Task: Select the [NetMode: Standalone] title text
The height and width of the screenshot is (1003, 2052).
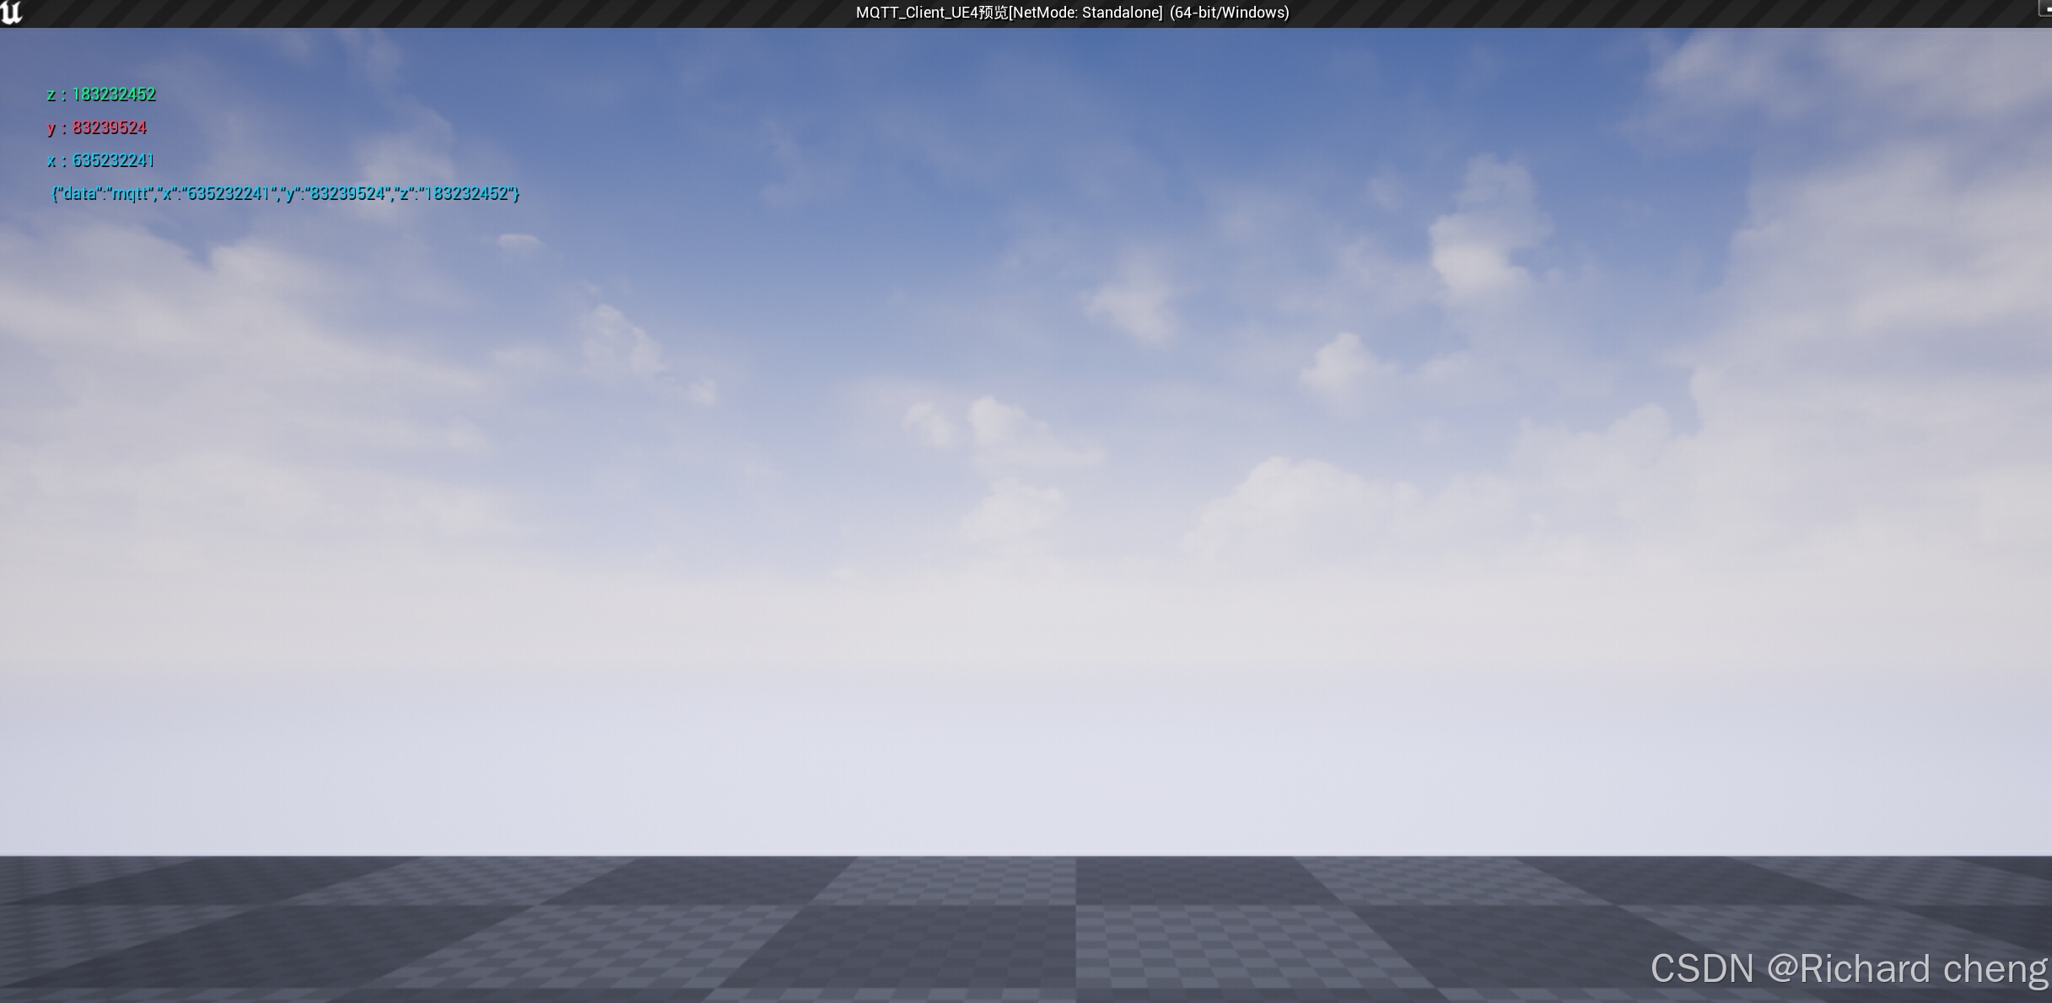Action: coord(1086,13)
